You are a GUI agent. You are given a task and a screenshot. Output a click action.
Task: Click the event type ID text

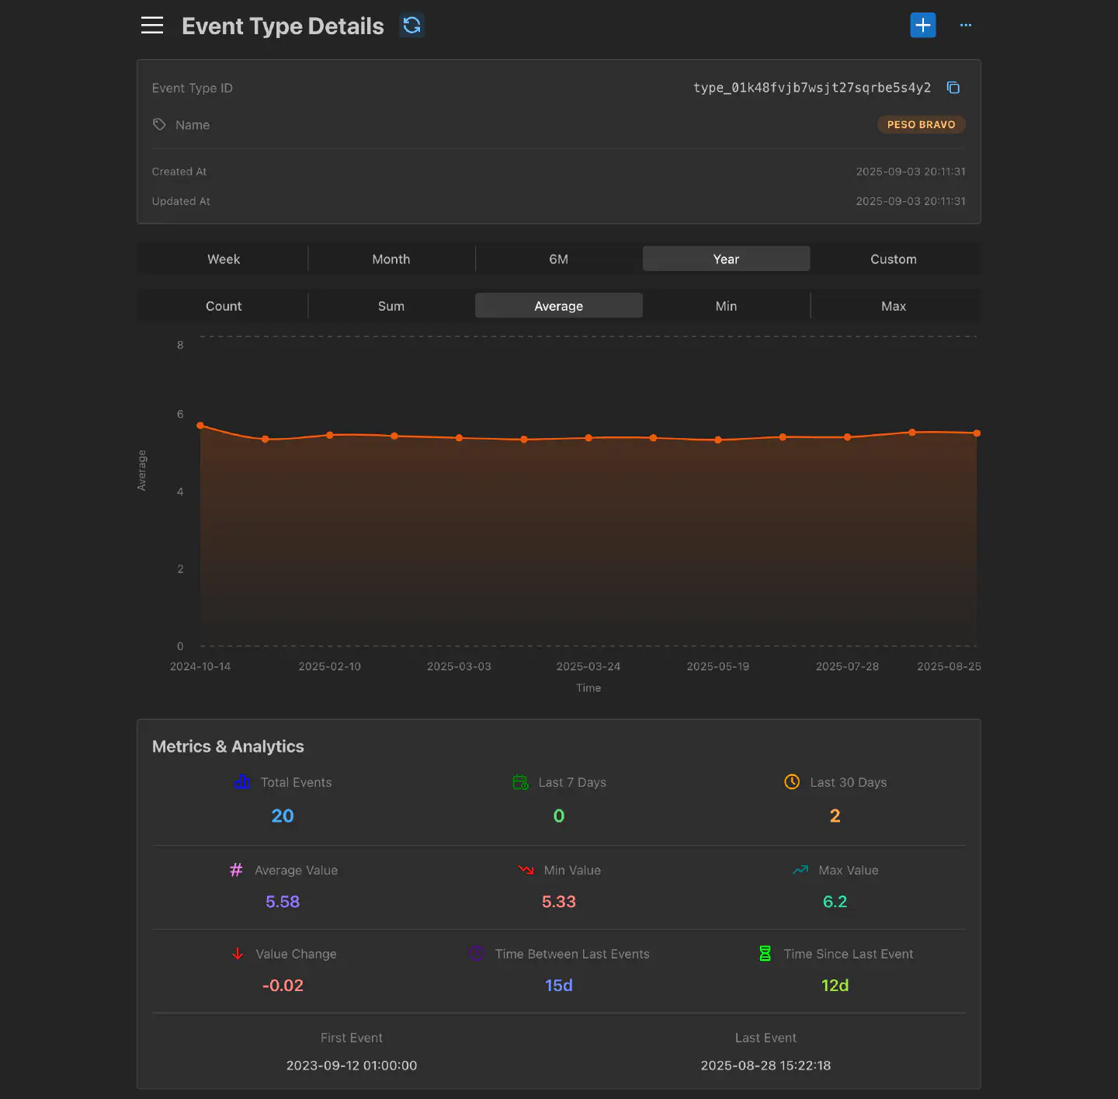click(x=812, y=88)
